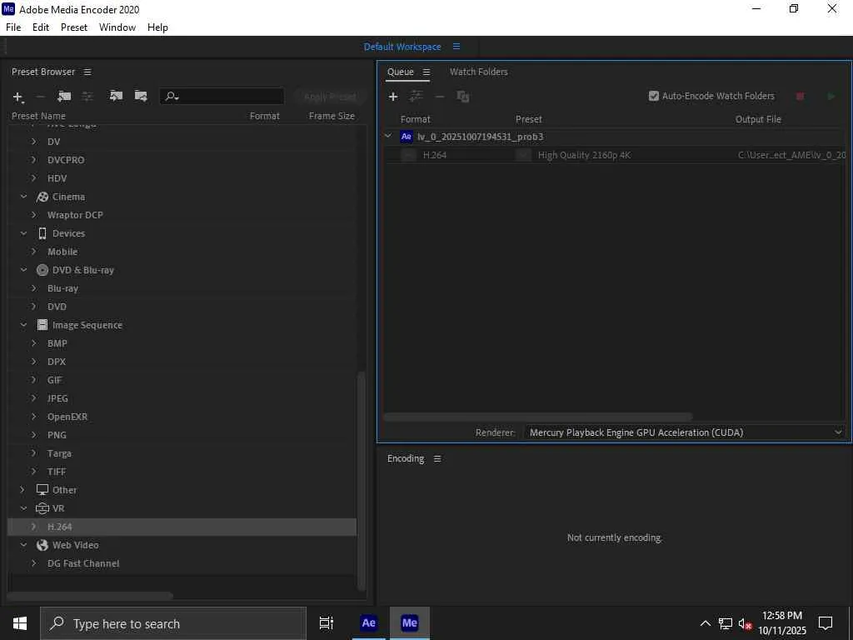853x640 pixels.
Task: Open the output file path link
Action: 792,155
